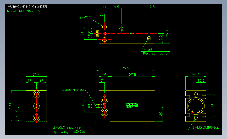The height and width of the screenshot is (139, 227).
Task: Select the 57.5 body length dimension
Action: 132,74
